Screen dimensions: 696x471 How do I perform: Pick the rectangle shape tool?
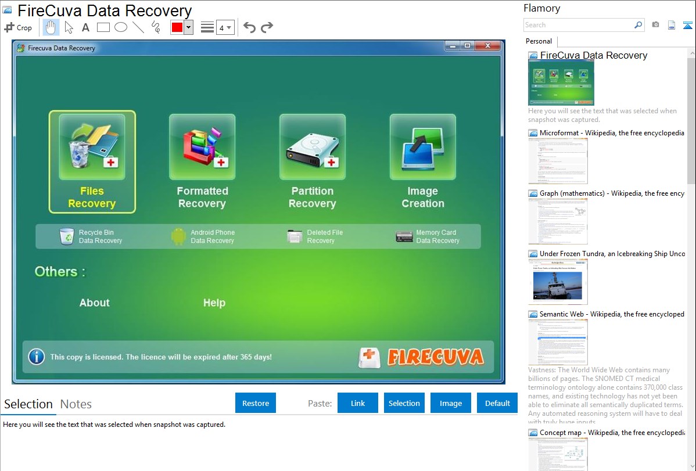pos(103,27)
